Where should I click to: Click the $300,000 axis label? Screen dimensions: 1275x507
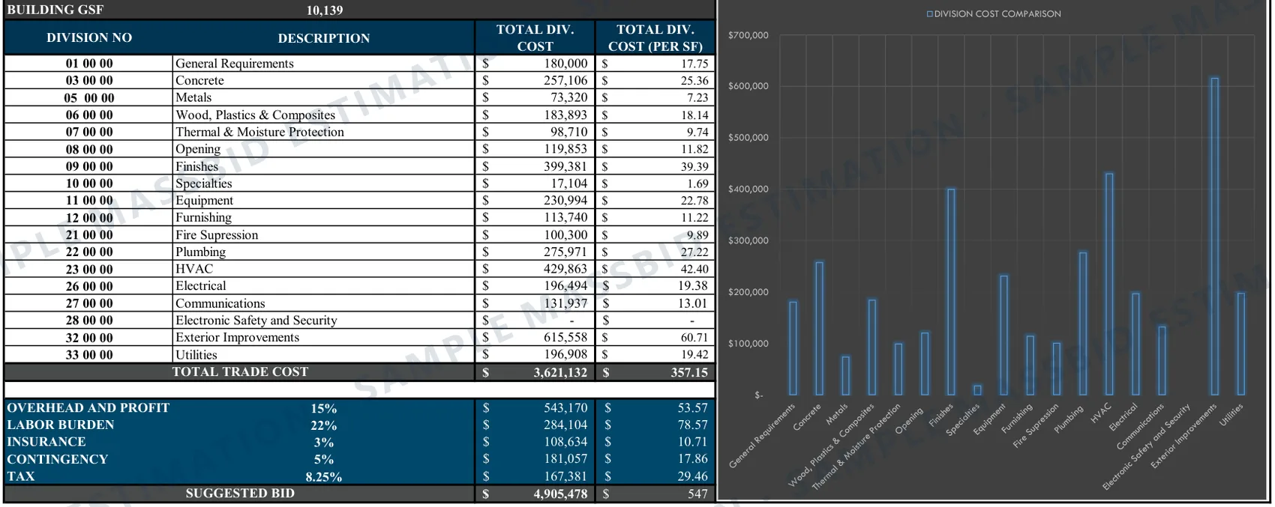pos(748,240)
